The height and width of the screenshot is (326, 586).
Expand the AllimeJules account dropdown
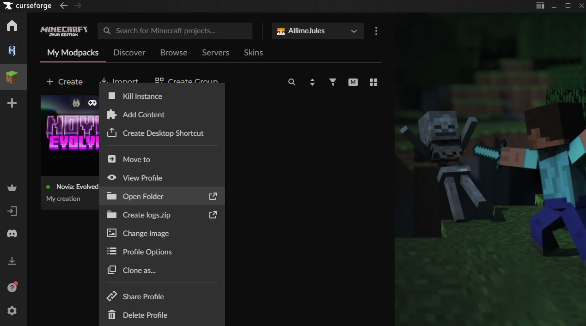tap(318, 31)
